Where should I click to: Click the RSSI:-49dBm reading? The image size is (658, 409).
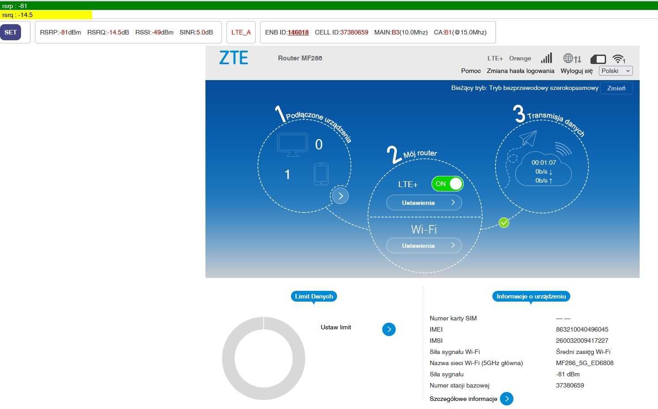154,32
